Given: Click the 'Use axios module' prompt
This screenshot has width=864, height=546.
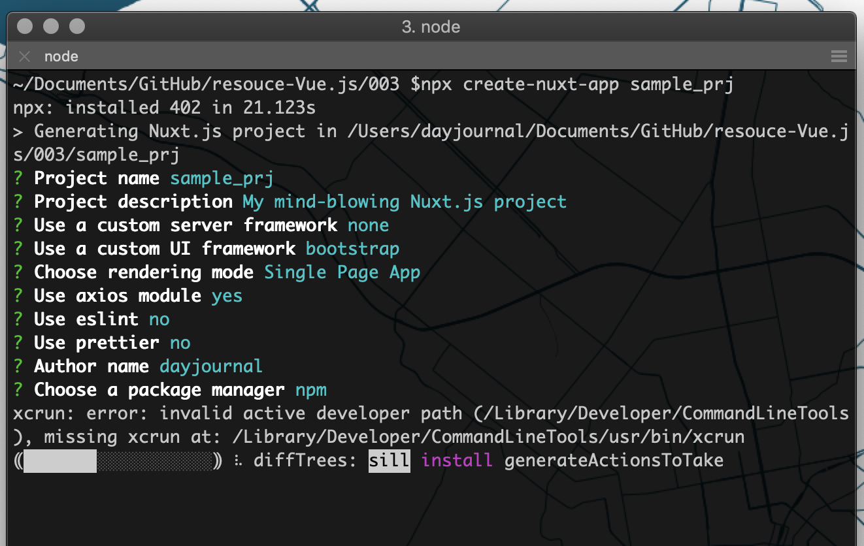Looking at the screenshot, I should (x=118, y=296).
